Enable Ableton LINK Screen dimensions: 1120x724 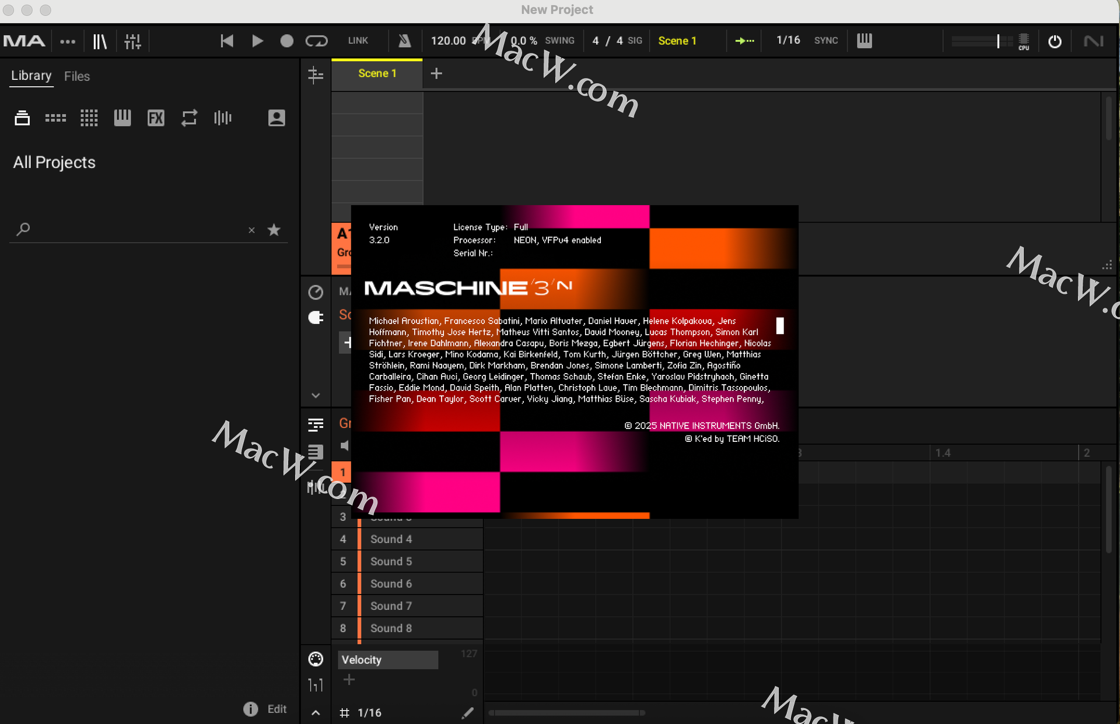coord(358,41)
